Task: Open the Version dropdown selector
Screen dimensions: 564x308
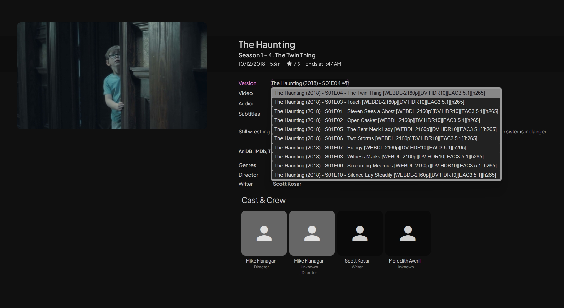Action: point(309,83)
